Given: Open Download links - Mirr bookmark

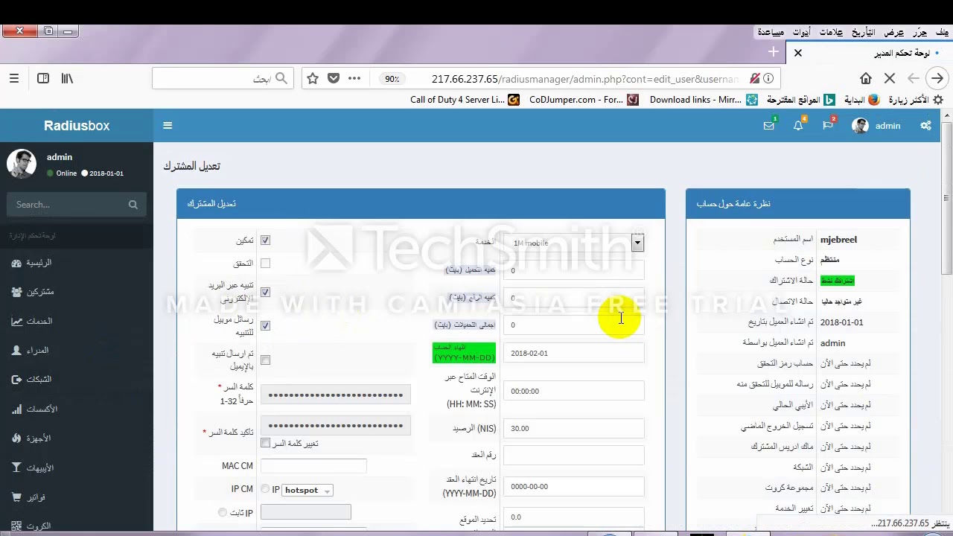Looking at the screenshot, I should coord(704,100).
